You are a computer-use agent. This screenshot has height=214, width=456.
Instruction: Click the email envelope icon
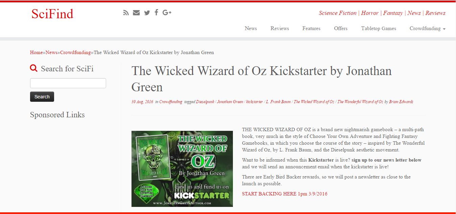[x=136, y=13]
